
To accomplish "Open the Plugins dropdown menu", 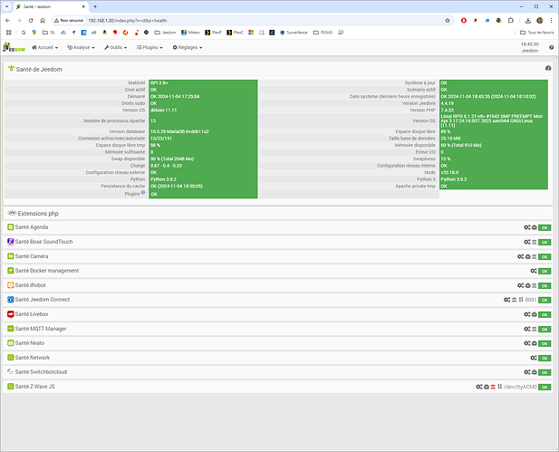I will coord(149,47).
